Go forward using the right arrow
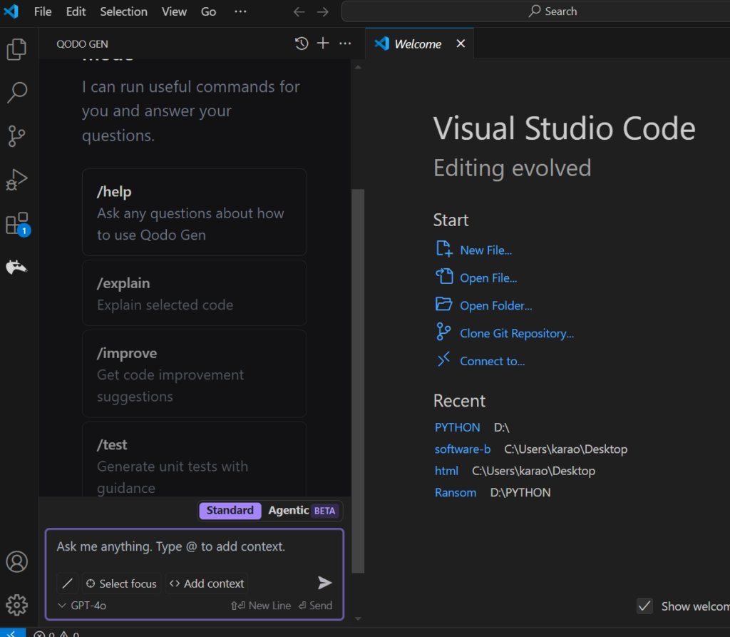Image resolution: width=730 pixels, height=637 pixels. [x=323, y=11]
